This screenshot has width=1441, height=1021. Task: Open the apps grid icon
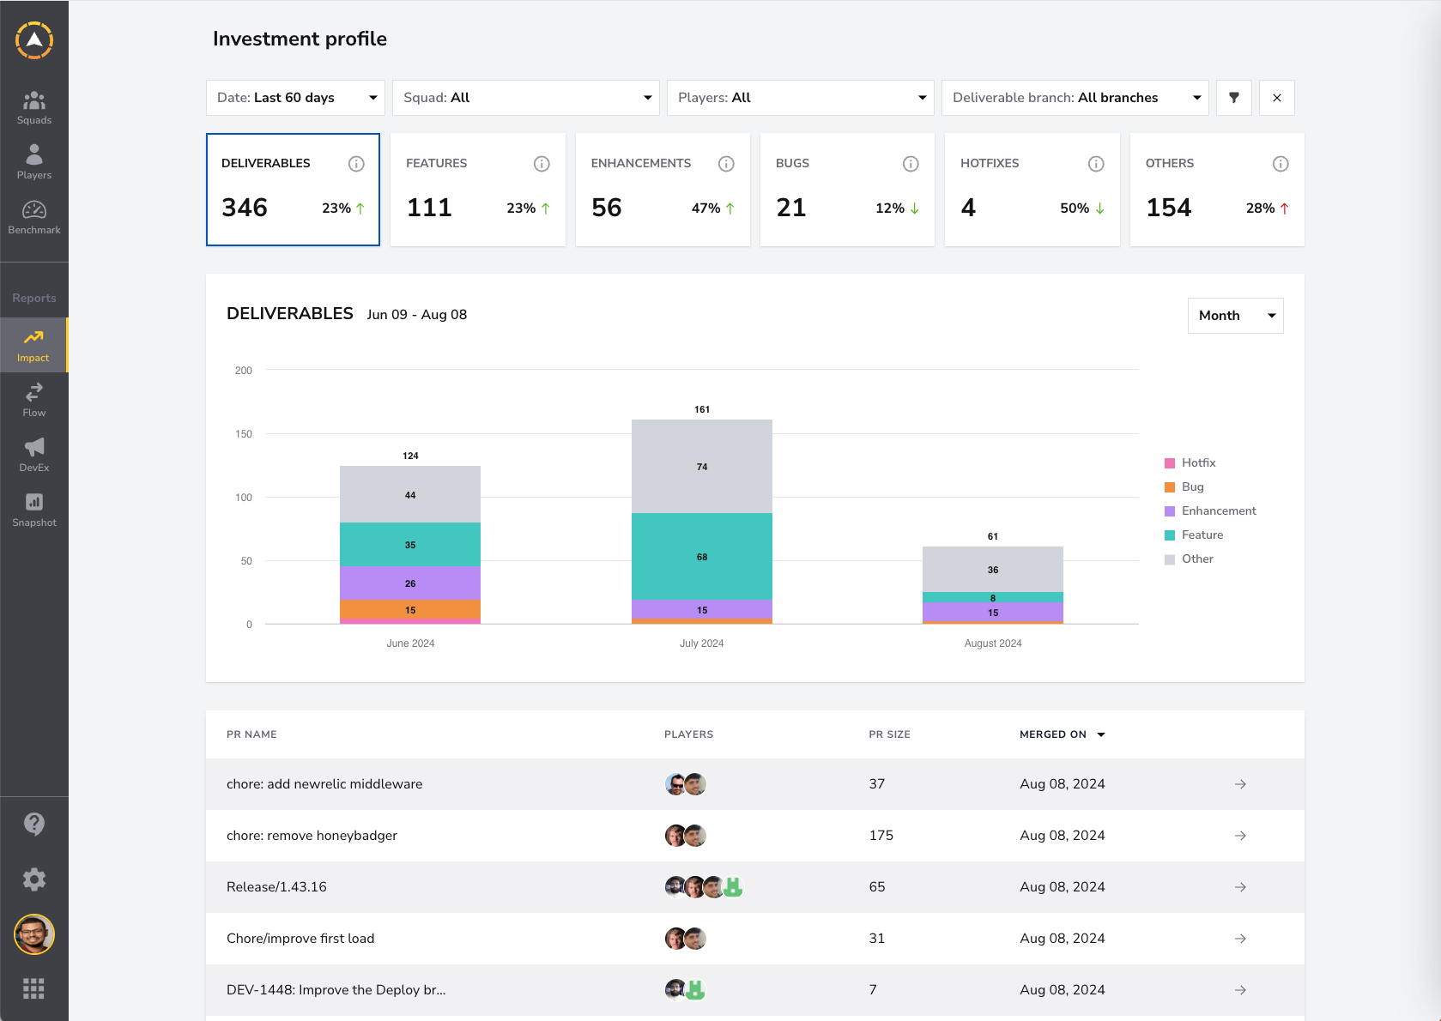click(34, 989)
